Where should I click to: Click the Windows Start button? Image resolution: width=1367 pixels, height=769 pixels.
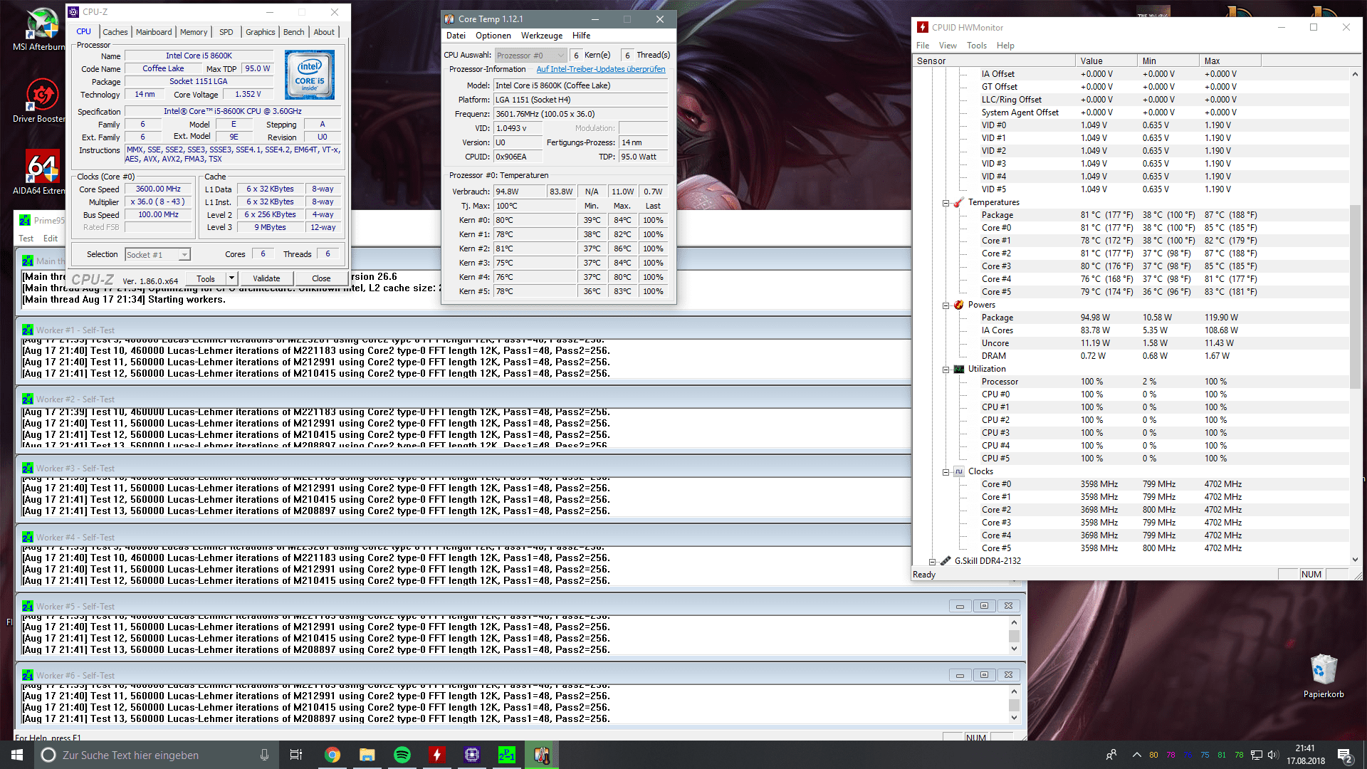pos(17,755)
